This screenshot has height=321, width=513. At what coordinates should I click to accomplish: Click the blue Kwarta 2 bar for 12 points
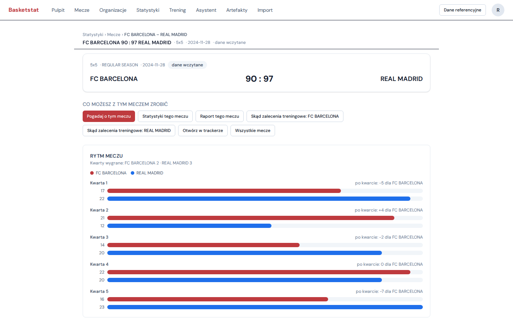(x=189, y=226)
